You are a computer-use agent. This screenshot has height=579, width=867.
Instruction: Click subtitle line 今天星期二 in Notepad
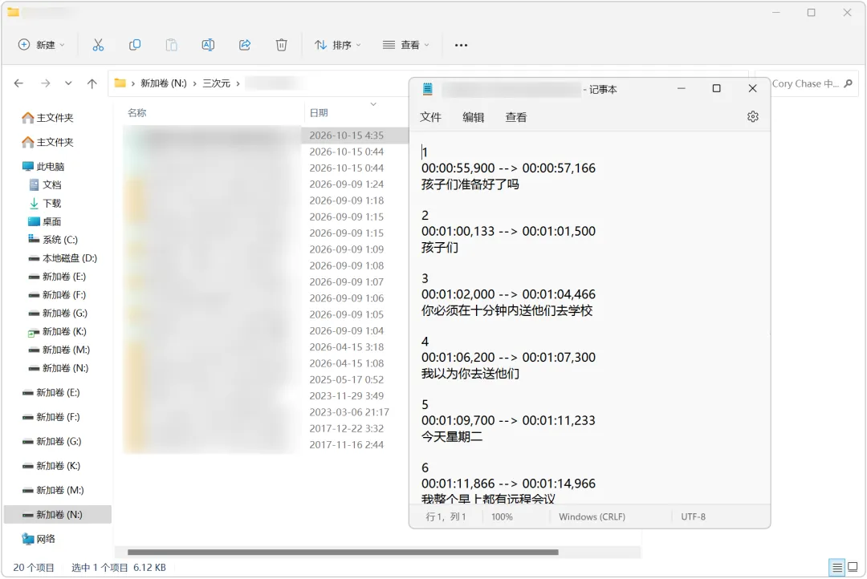pyautogui.click(x=452, y=437)
